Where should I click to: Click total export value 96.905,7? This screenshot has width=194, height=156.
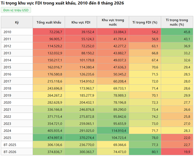click(49, 39)
